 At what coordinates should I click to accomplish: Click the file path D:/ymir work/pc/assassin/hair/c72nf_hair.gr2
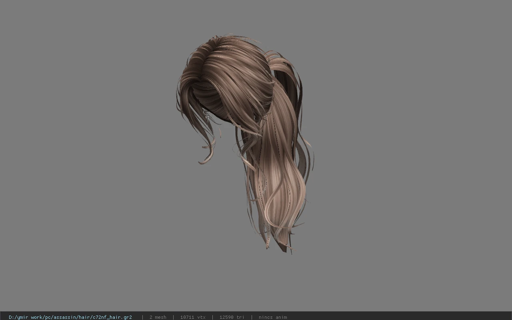[x=70, y=317]
